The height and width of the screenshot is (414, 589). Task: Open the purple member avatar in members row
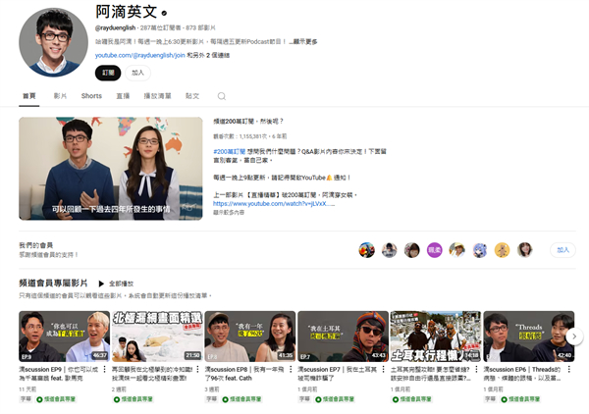coord(434,250)
